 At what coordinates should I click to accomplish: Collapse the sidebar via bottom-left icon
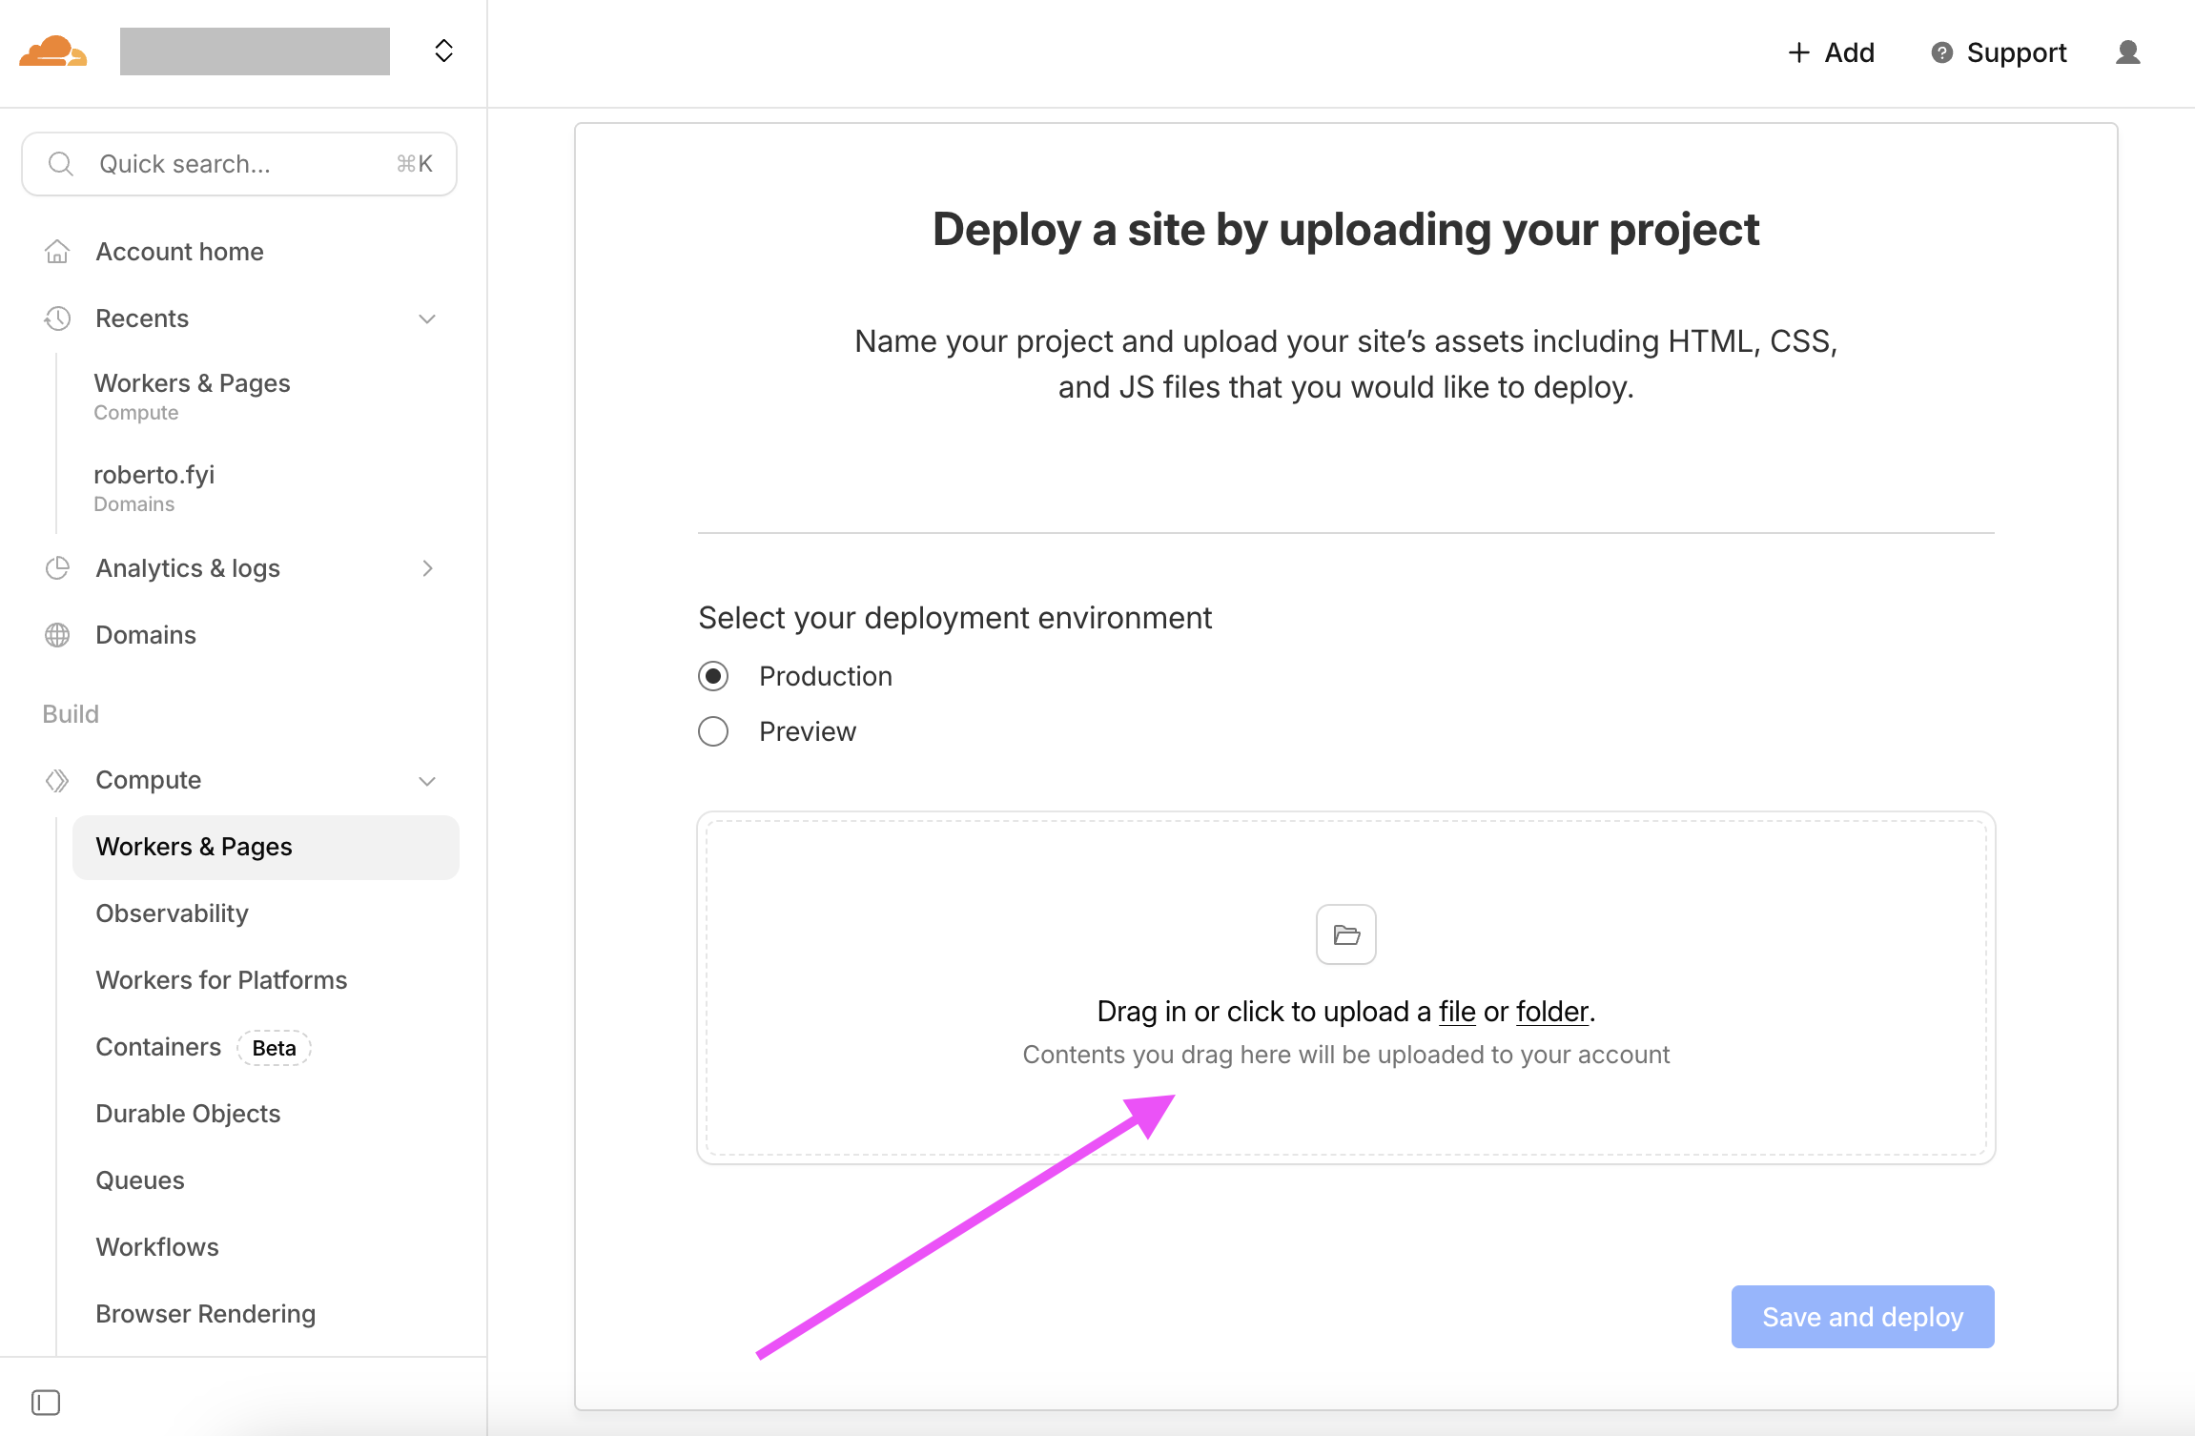[x=46, y=1403]
